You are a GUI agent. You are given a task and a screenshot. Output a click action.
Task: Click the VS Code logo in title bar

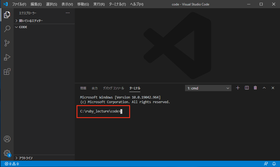(5, 4)
